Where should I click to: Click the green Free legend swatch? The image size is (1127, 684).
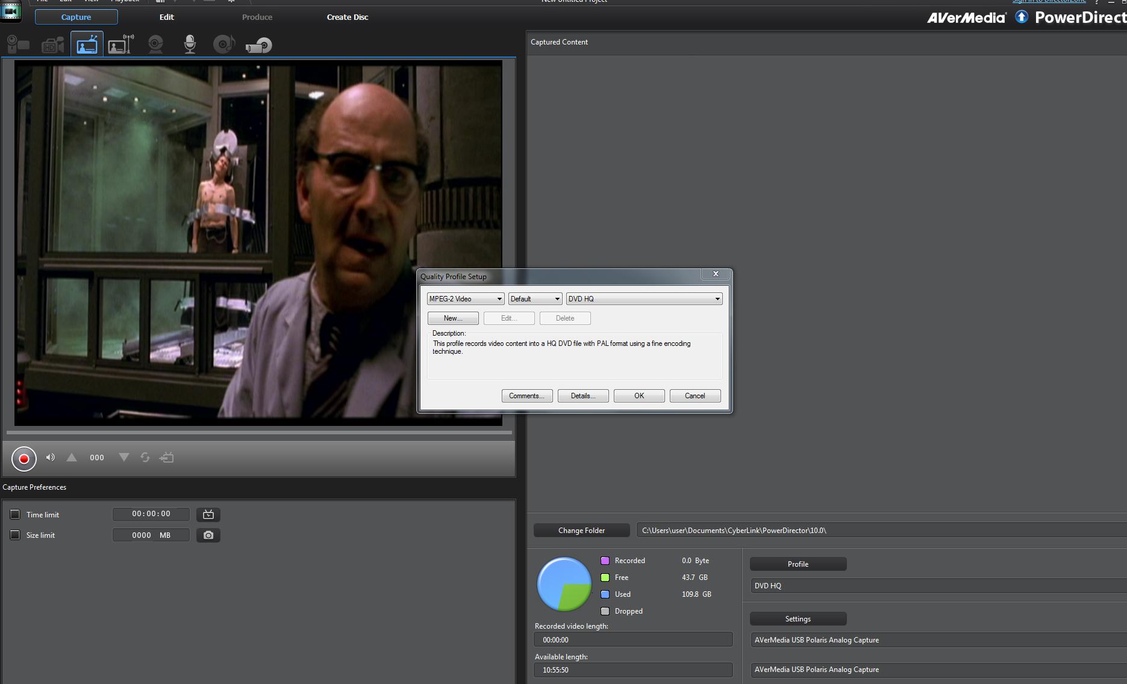[x=605, y=578]
